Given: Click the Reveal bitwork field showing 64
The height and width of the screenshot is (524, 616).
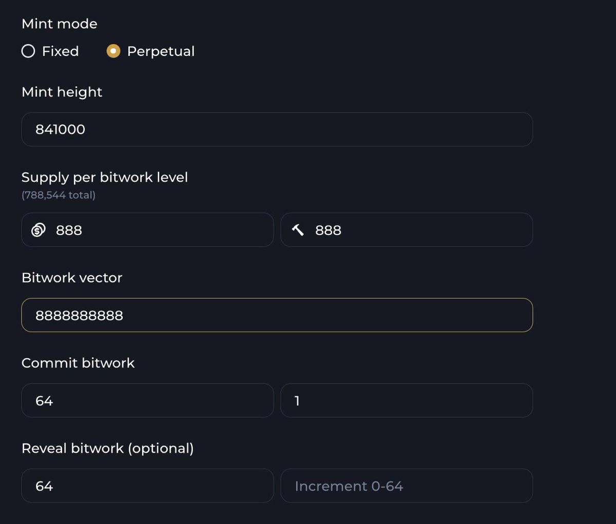Looking at the screenshot, I should coord(147,486).
